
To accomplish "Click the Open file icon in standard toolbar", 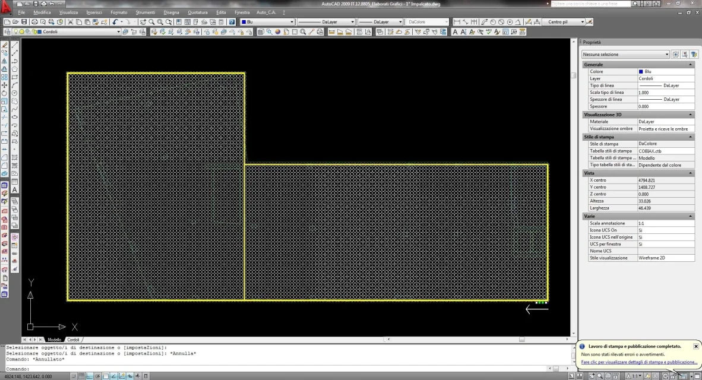I will click(x=15, y=21).
